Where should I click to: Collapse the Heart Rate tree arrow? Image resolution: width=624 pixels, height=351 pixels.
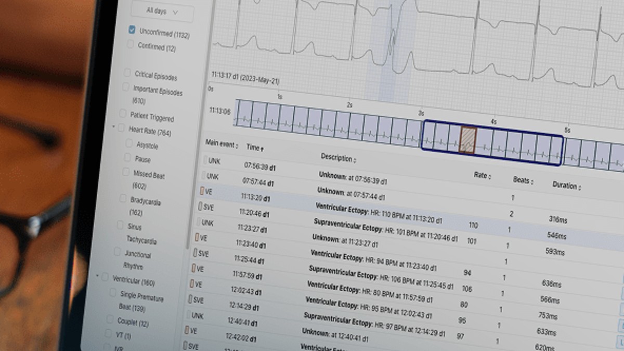click(x=114, y=127)
